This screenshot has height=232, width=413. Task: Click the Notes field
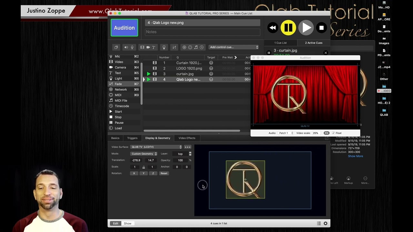coord(203,32)
